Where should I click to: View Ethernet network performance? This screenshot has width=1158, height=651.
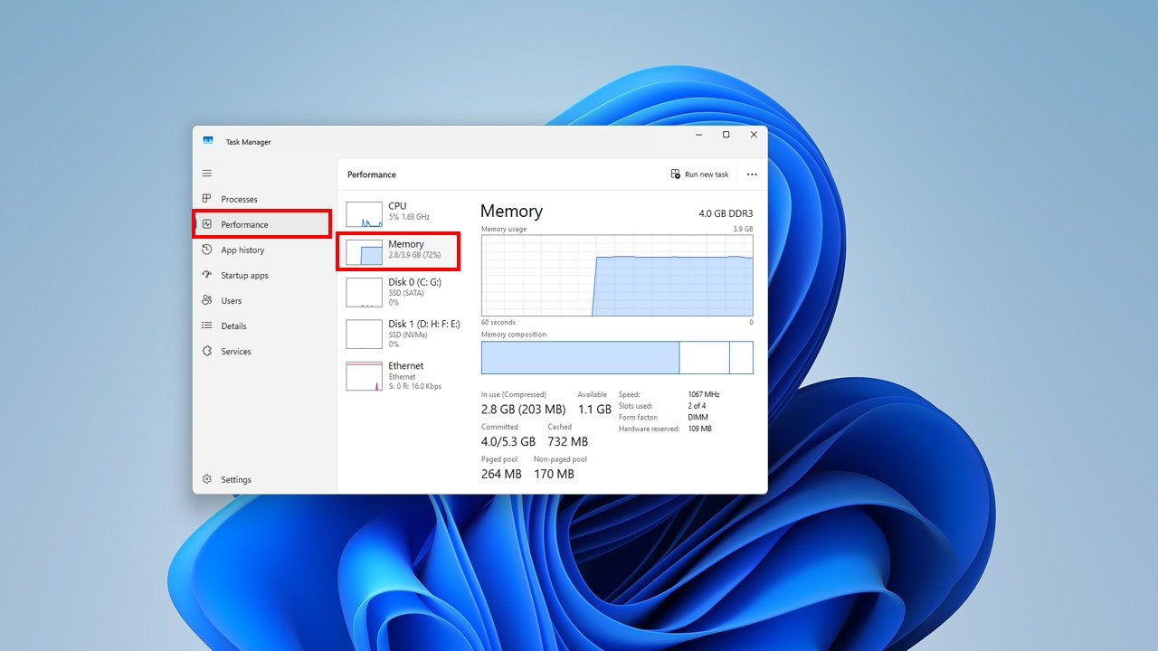pyautogui.click(x=398, y=375)
